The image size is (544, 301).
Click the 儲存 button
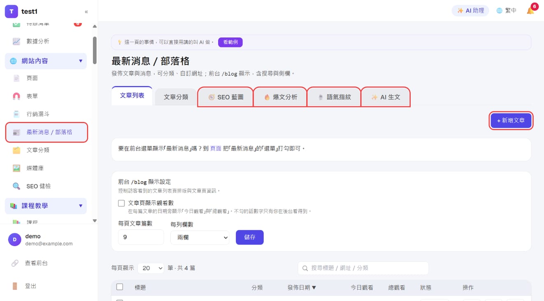point(250,237)
